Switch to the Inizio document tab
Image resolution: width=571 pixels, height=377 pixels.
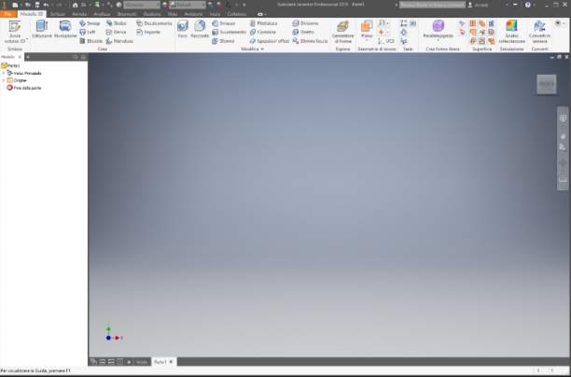coord(142,362)
